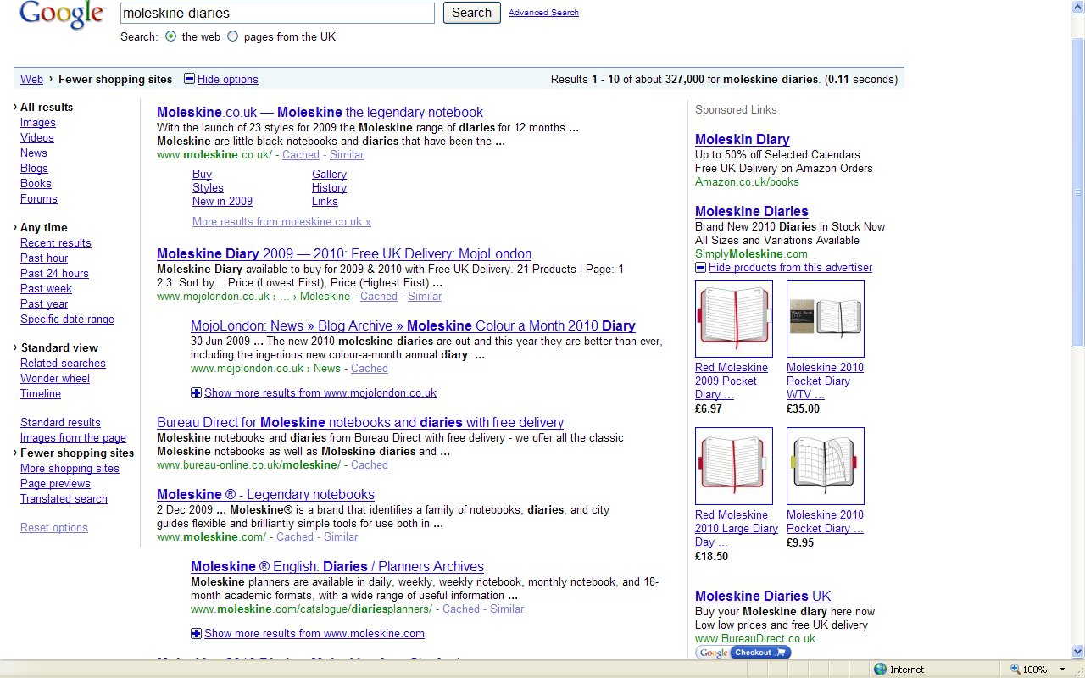Show Related searches view

63,363
